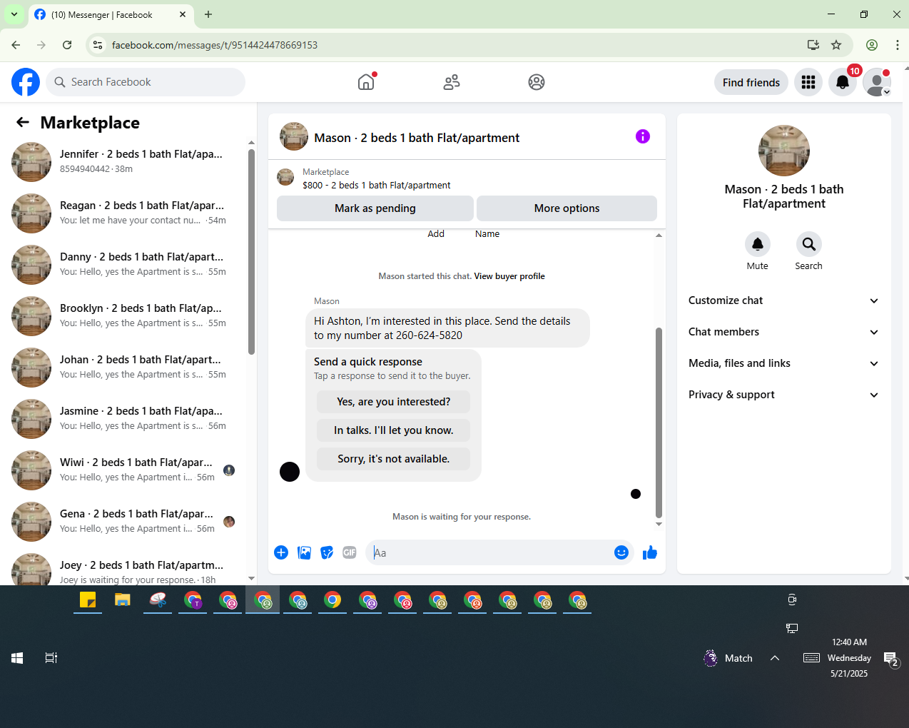Open Task View on the taskbar
The image size is (909, 728).
click(51, 658)
